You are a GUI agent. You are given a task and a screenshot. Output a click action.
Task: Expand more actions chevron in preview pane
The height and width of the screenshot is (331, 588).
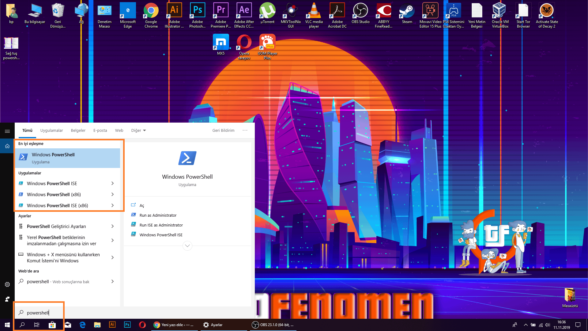click(187, 245)
